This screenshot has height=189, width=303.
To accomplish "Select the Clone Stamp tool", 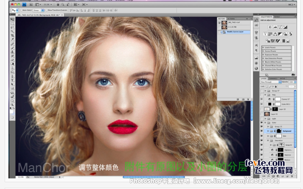I will (x=12, y=52).
